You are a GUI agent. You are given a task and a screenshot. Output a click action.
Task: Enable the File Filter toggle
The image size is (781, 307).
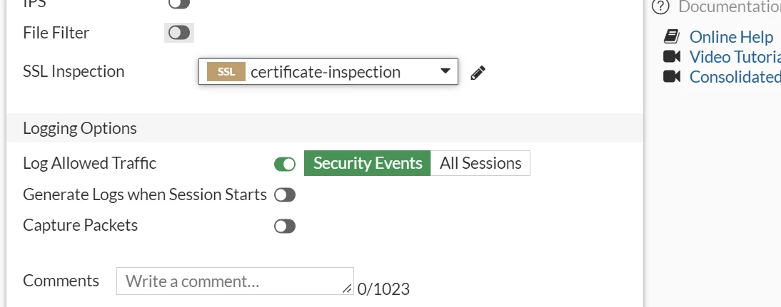pyautogui.click(x=178, y=33)
